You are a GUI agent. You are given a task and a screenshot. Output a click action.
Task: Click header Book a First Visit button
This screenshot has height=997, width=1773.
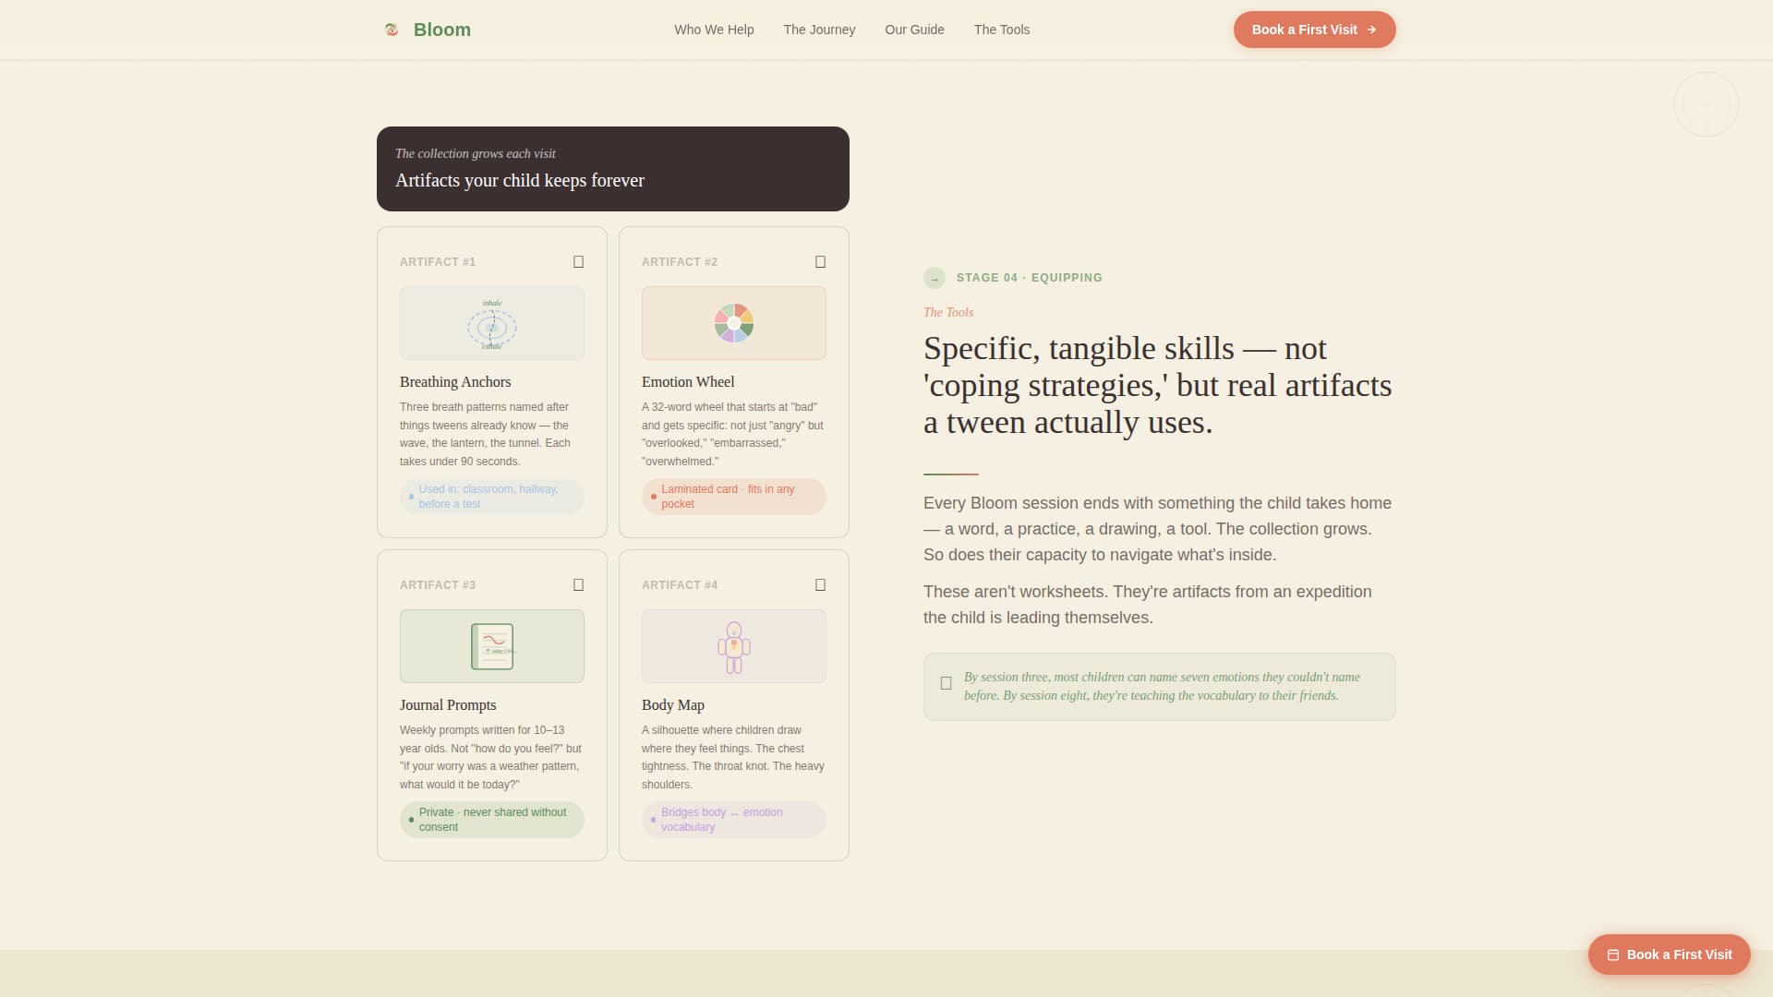(x=1314, y=30)
